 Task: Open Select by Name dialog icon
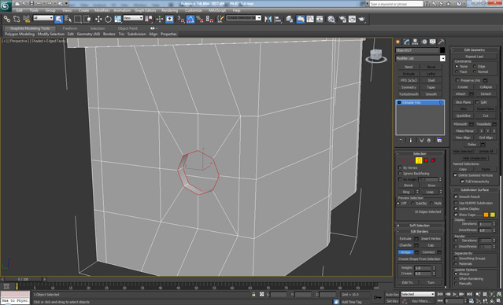[x=68, y=19]
